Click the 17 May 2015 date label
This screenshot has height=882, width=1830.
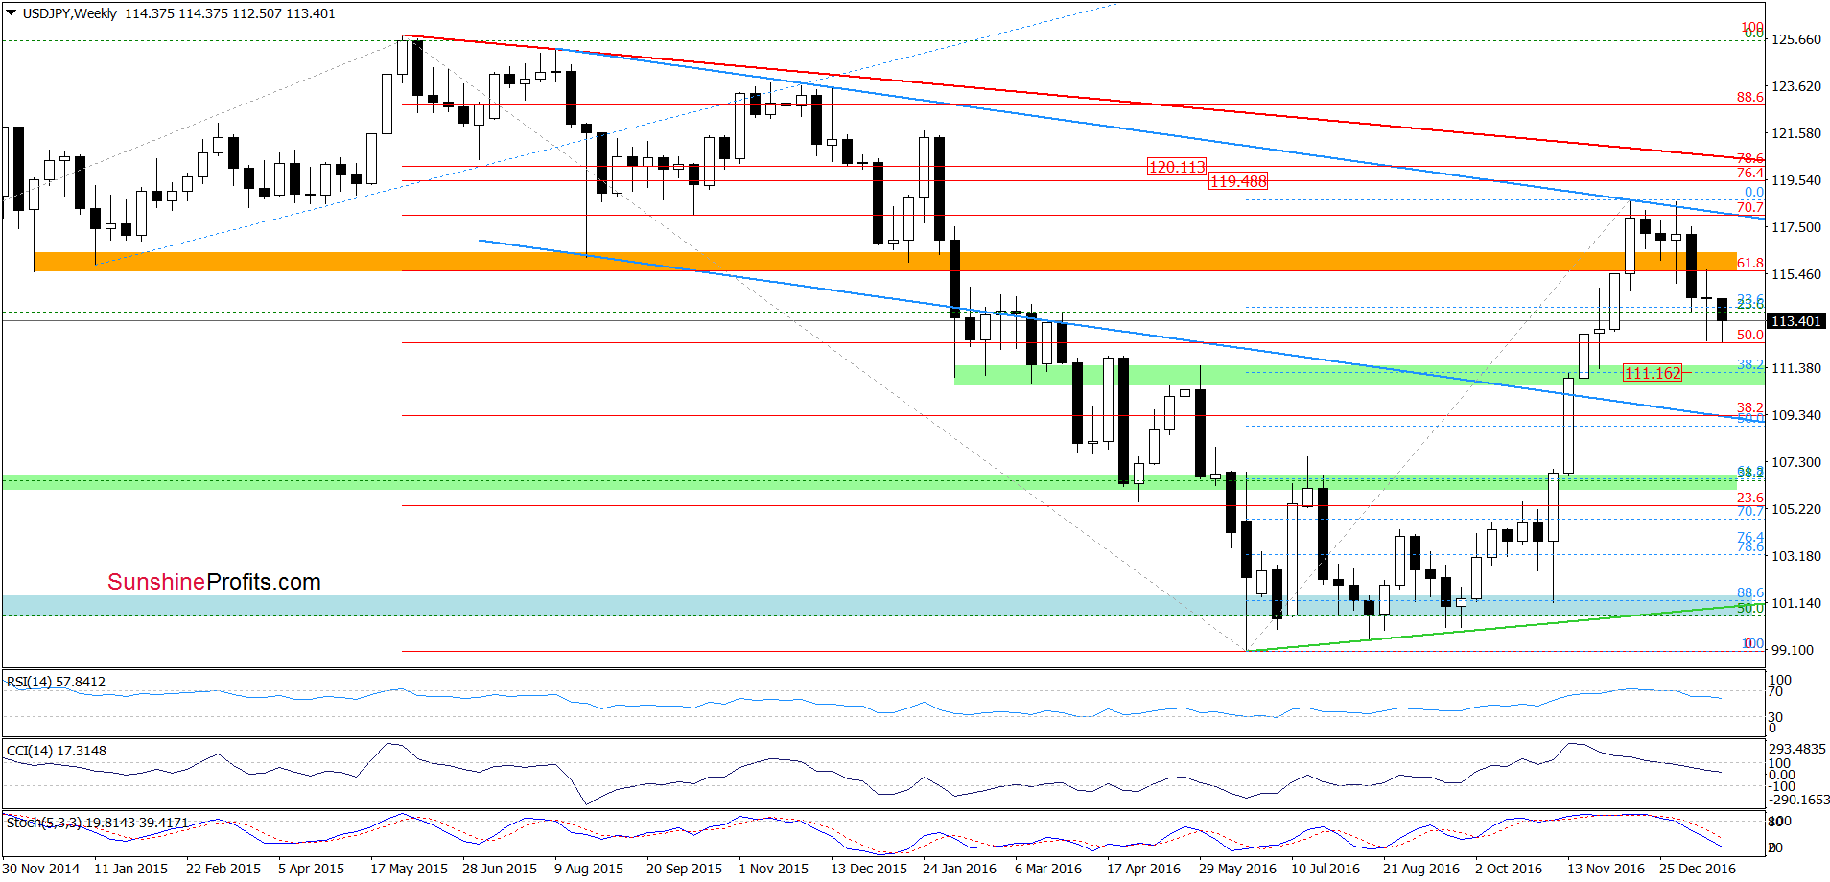tap(409, 869)
